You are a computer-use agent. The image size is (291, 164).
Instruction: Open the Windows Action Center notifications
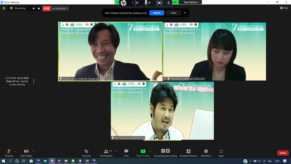pos(285,161)
